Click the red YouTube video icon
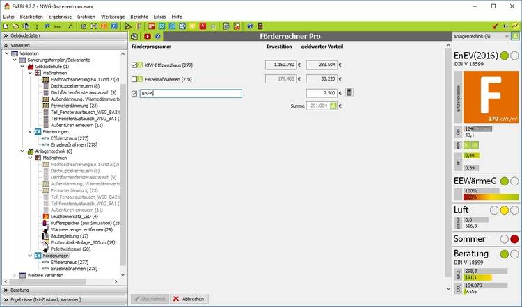The width and height of the screenshot is (522, 307). point(147,35)
